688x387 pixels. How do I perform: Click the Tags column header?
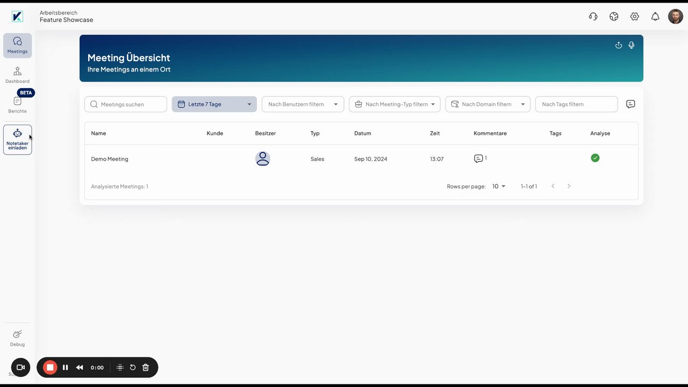555,133
